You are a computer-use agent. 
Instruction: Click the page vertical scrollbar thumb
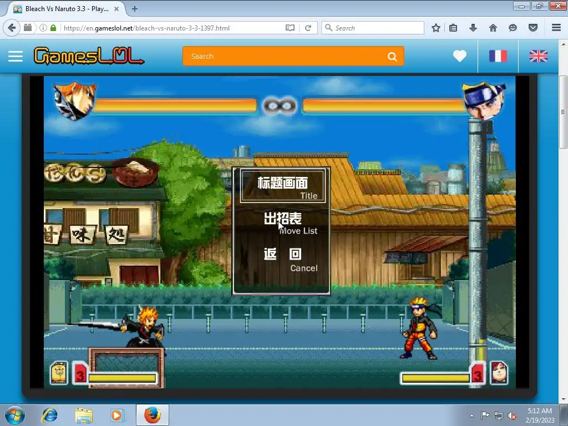(x=563, y=112)
